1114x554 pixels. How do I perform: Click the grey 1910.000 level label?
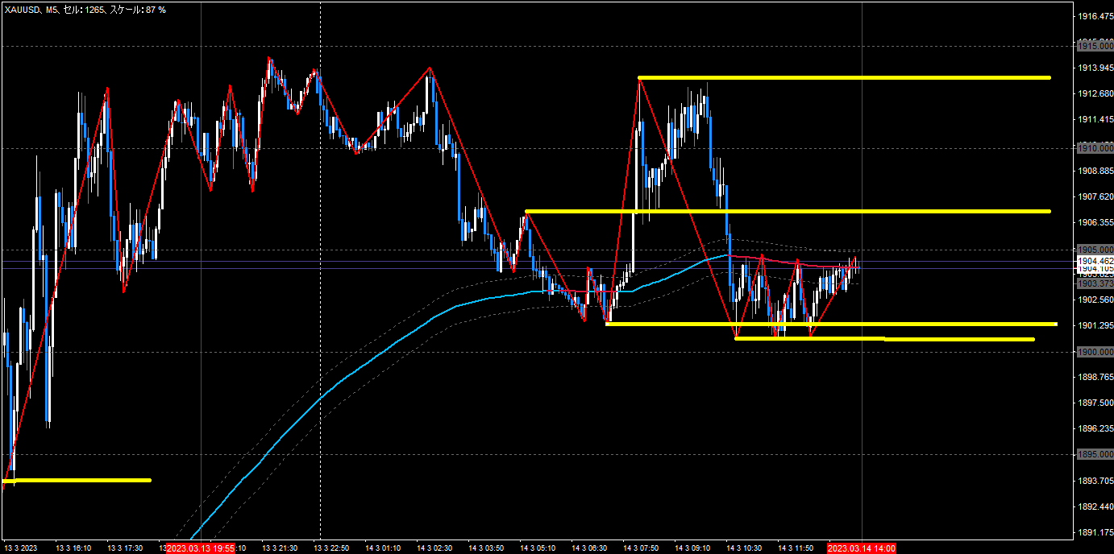[x=1095, y=148]
